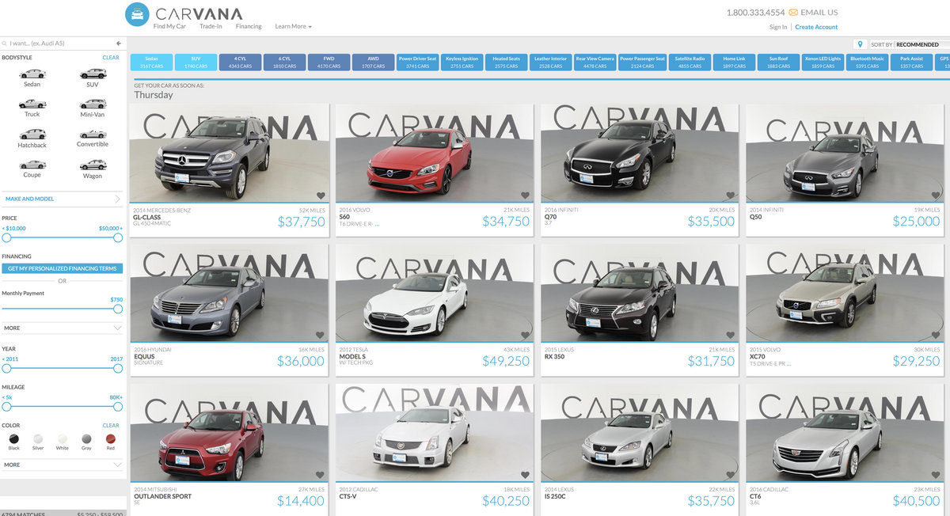Select the Red color swatch

coord(111,439)
